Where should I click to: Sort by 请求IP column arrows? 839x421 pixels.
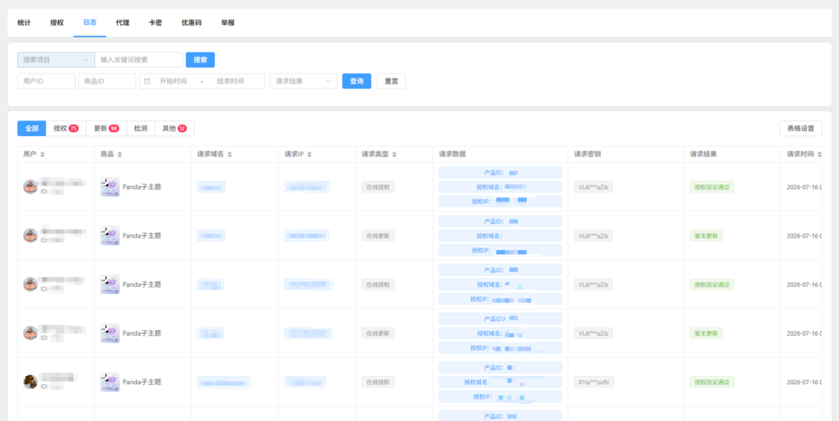click(x=309, y=155)
